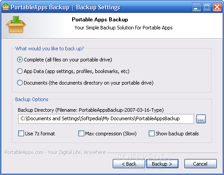Minimize the PortableApps Backup window
This screenshot has height=175, width=224.
coord(196,7)
